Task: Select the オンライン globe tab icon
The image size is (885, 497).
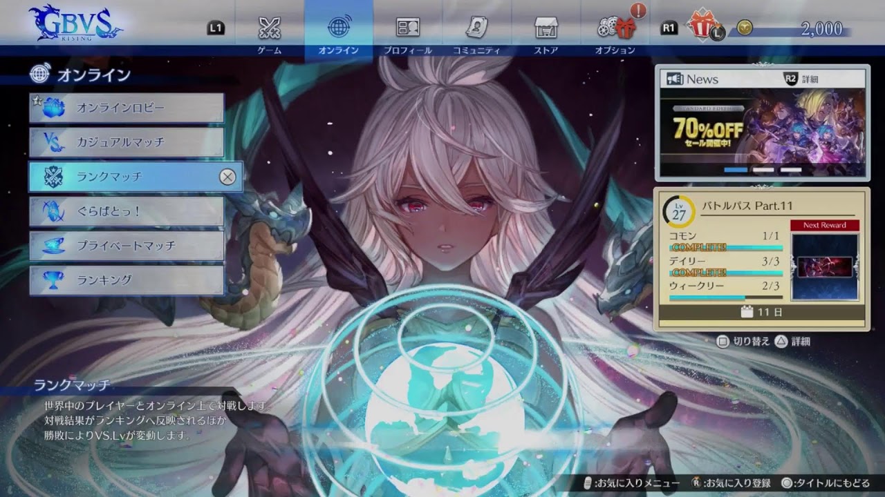Action: pos(339,28)
